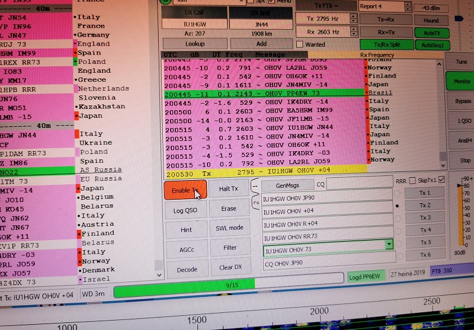Viewport: 474px width, 330px height.
Task: Toggle the AutoSeq1 button
Action: click(x=433, y=45)
